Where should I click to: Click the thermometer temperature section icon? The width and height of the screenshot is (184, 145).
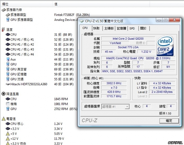[3, 30]
